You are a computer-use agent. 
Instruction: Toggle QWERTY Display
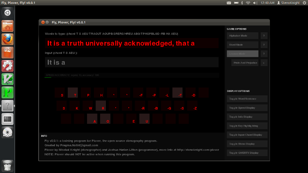click(x=247, y=153)
